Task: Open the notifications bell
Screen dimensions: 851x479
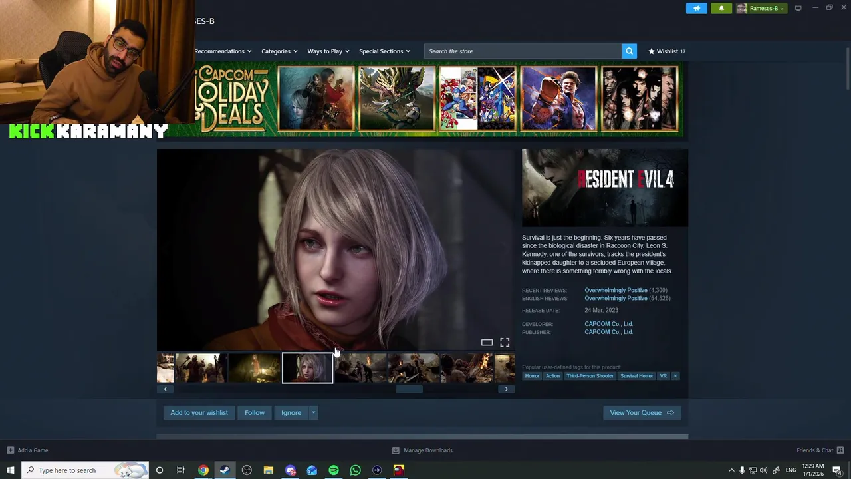Action: [721, 8]
